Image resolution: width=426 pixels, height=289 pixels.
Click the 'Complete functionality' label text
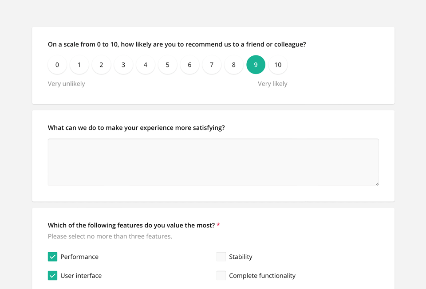click(x=262, y=276)
